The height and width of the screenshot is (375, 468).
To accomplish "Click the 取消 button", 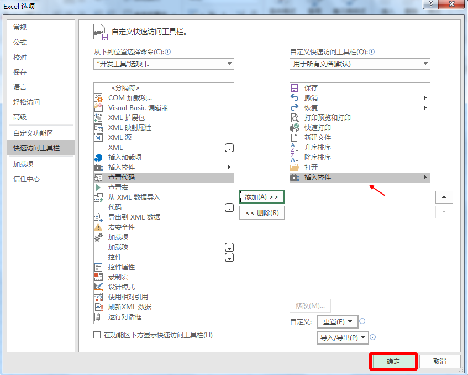I will [x=440, y=362].
